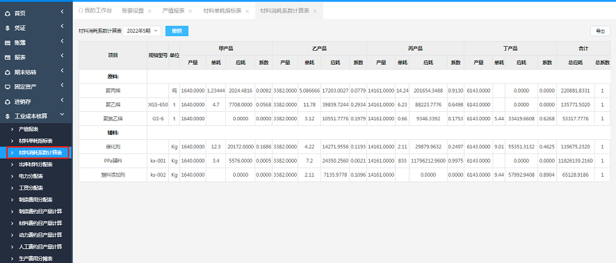
Task: Click the 乙产品 column group header
Action: pos(319,48)
